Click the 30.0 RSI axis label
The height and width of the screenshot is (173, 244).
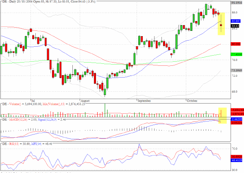(x=235, y=170)
